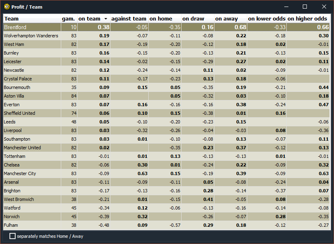Click the app icon in title bar
The height and width of the screenshot is (244, 334).
pos(7,7)
